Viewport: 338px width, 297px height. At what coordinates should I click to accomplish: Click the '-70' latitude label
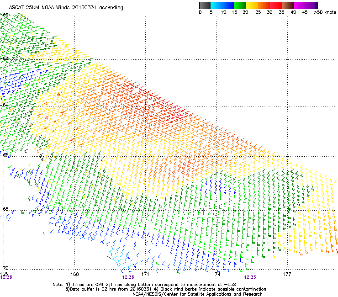click(4, 268)
